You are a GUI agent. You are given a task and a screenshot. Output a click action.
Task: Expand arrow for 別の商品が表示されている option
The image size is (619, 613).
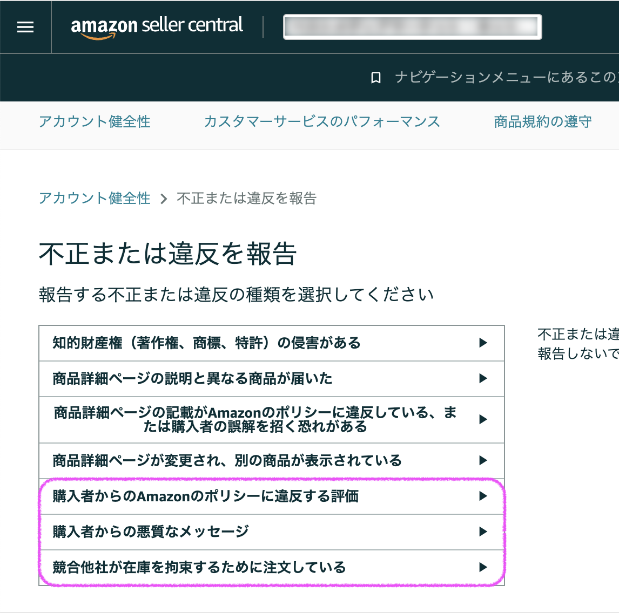[483, 460]
